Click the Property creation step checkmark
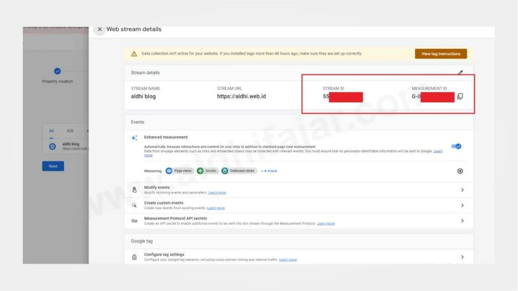The width and height of the screenshot is (518, 291). tap(57, 71)
